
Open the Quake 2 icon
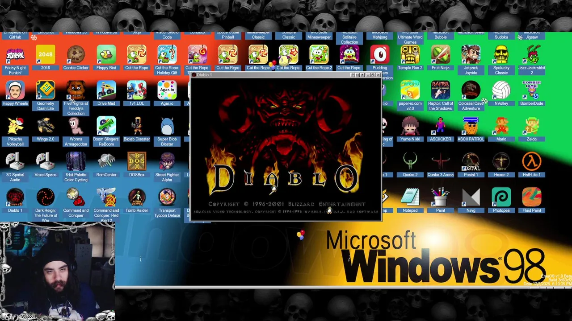410,162
